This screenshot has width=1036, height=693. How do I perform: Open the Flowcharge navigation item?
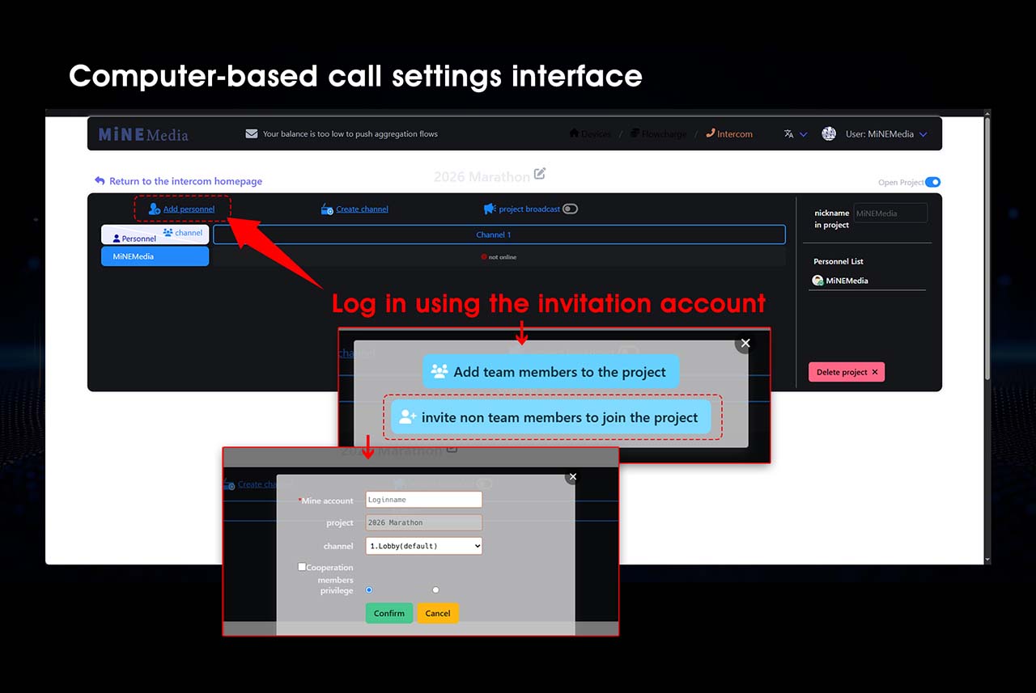pyautogui.click(x=658, y=134)
